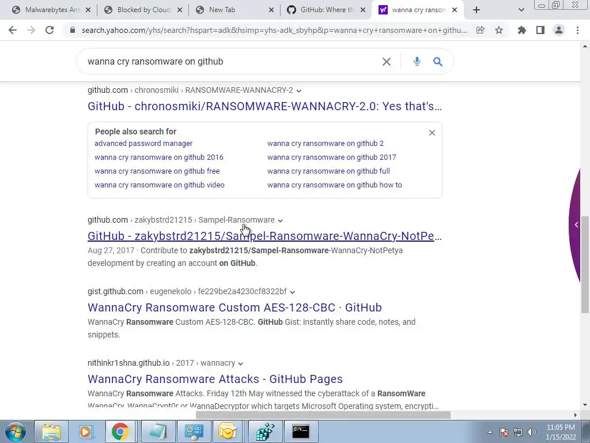Close the New Tab tab
The width and height of the screenshot is (590, 443).
pyautogui.click(x=271, y=10)
